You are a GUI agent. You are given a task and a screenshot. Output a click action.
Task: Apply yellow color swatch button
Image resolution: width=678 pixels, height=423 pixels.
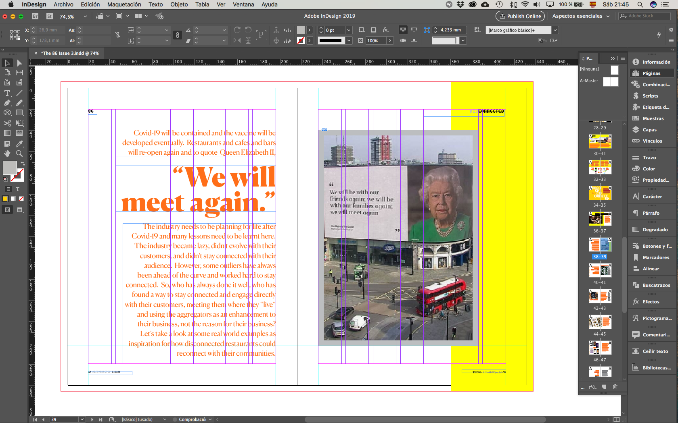pos(5,199)
